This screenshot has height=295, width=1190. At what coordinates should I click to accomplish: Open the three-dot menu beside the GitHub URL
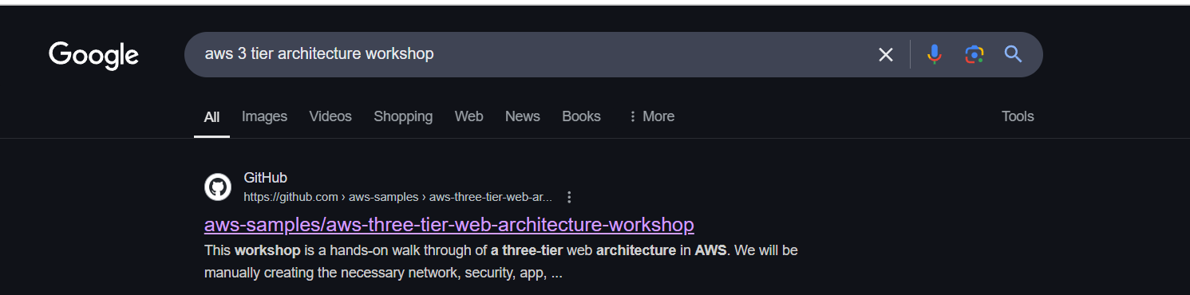point(569,197)
